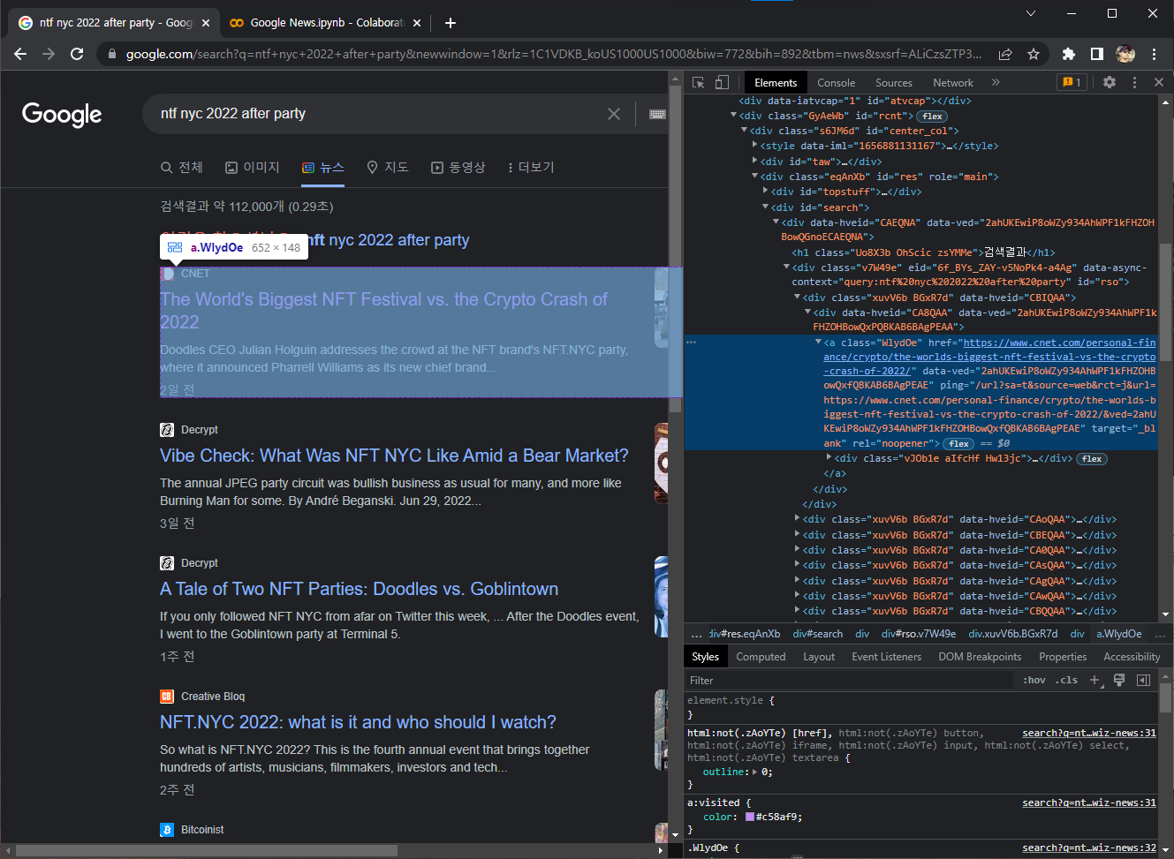Activate DevTools element inspector tool
This screenshot has width=1174, height=859.
tap(699, 82)
